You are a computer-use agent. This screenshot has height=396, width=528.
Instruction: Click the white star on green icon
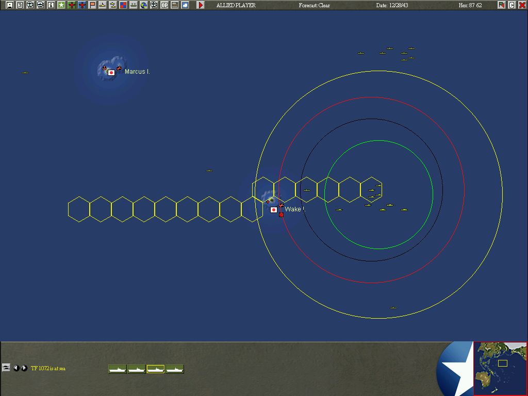61,5
